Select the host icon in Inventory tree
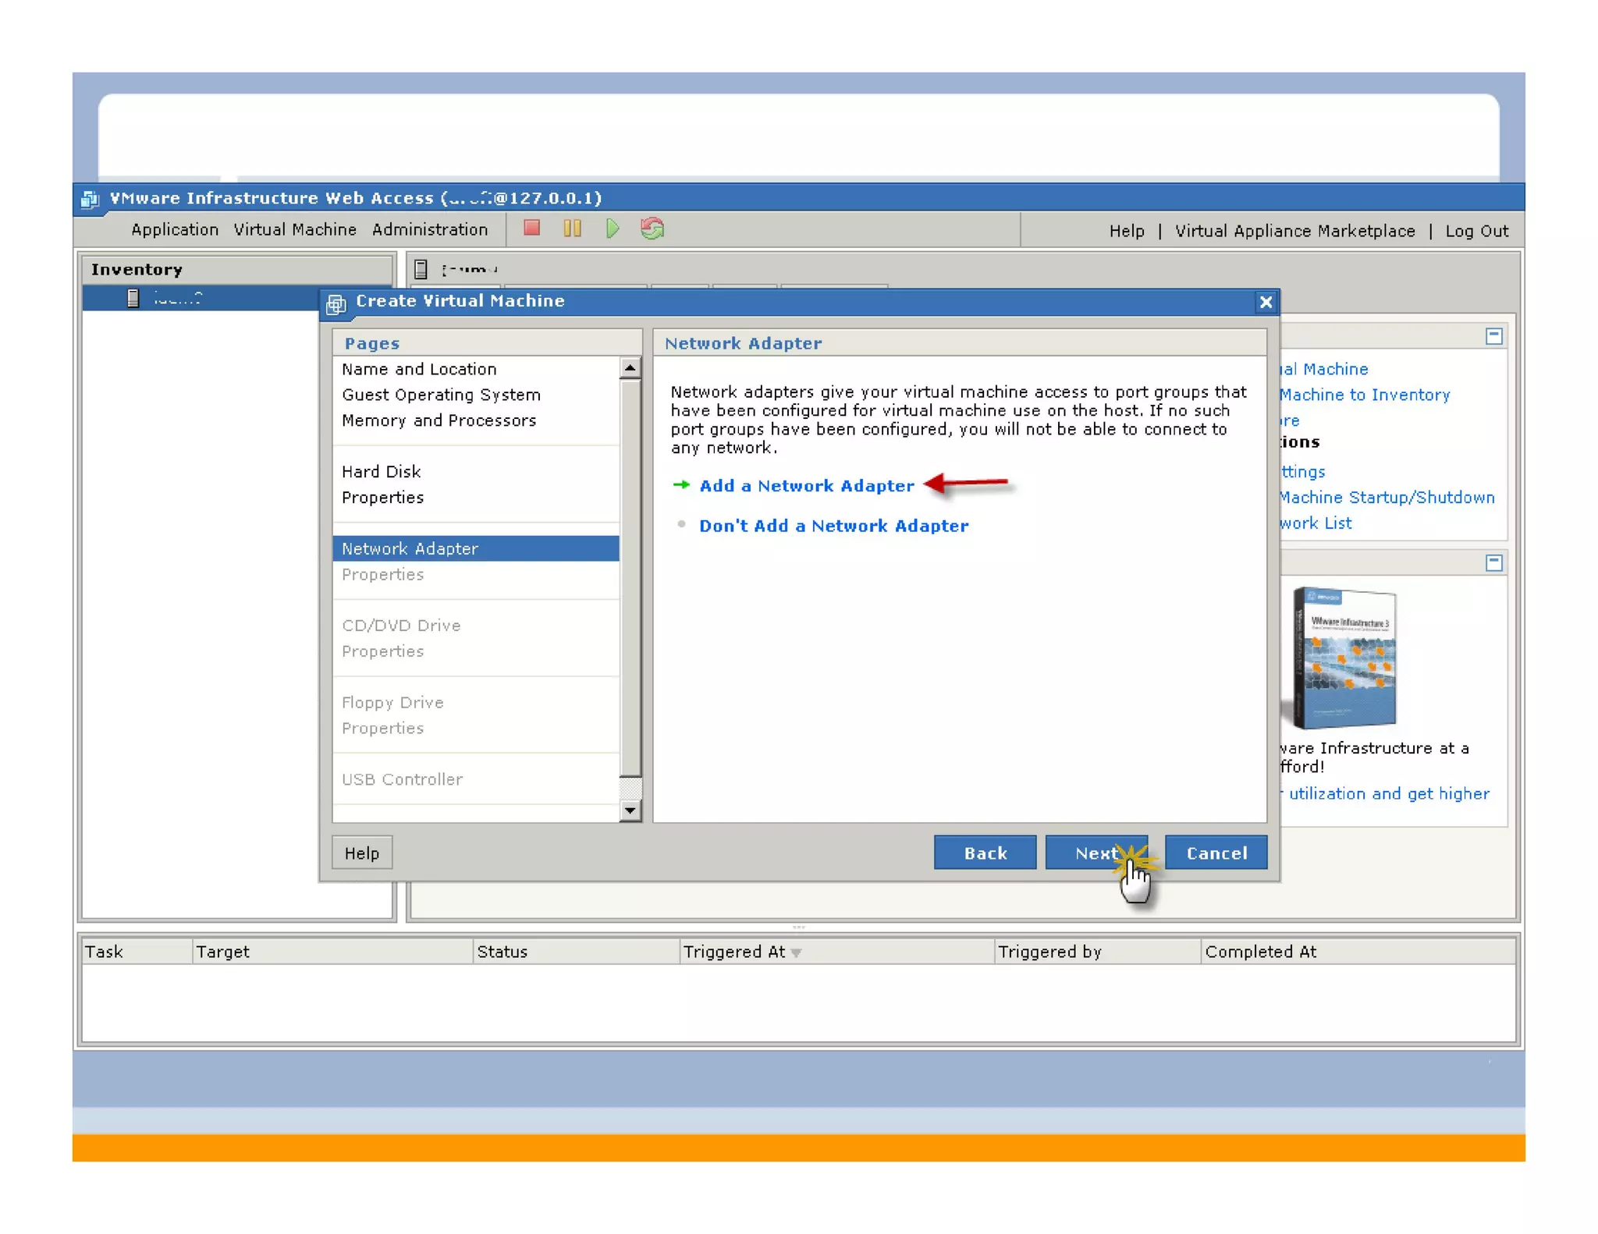The image size is (1598, 1234). 133,298
